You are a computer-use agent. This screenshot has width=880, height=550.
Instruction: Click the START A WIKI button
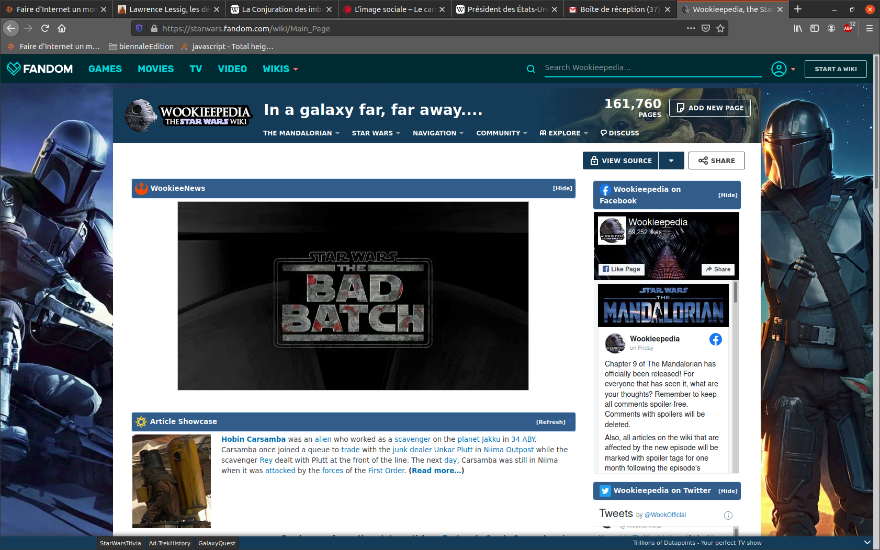[x=836, y=69]
